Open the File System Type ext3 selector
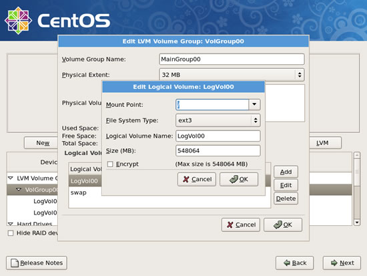The width and height of the screenshot is (367, 276). 218,120
